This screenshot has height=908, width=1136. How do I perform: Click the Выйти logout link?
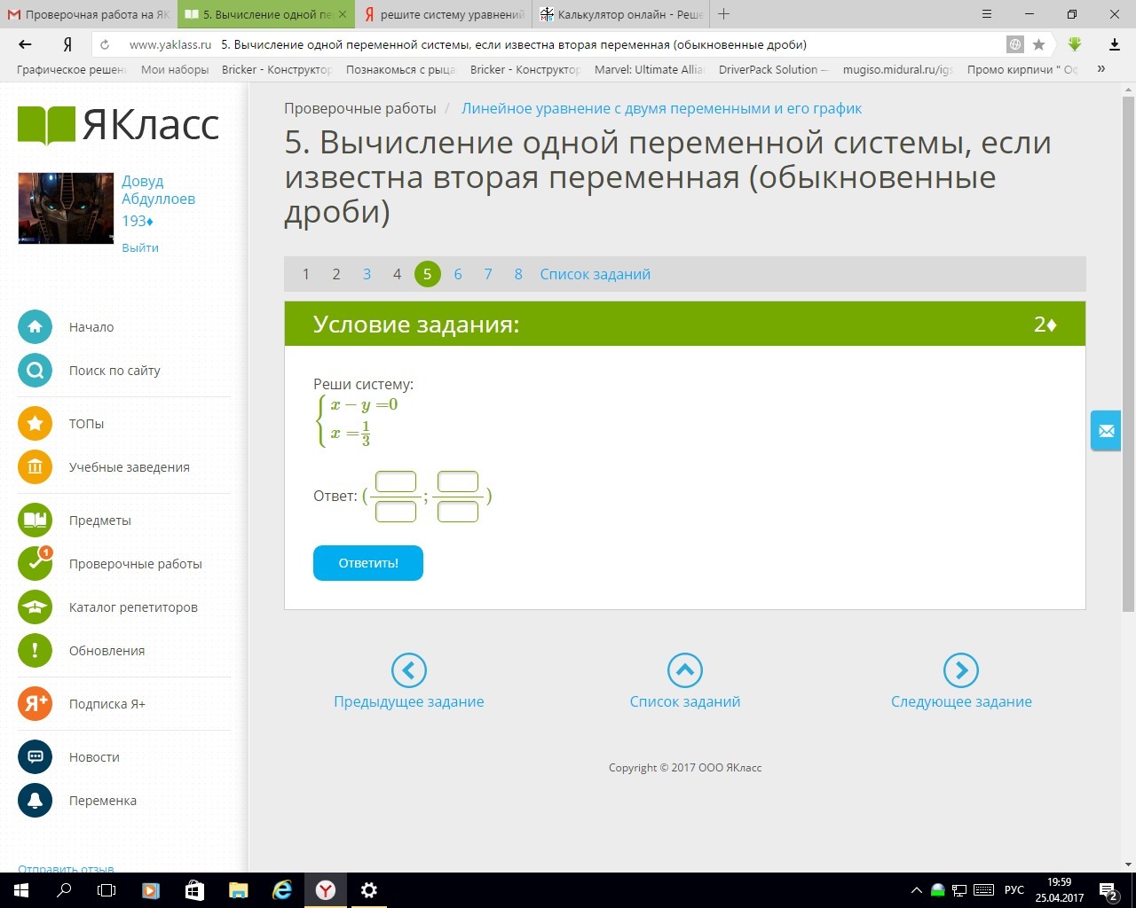(140, 247)
